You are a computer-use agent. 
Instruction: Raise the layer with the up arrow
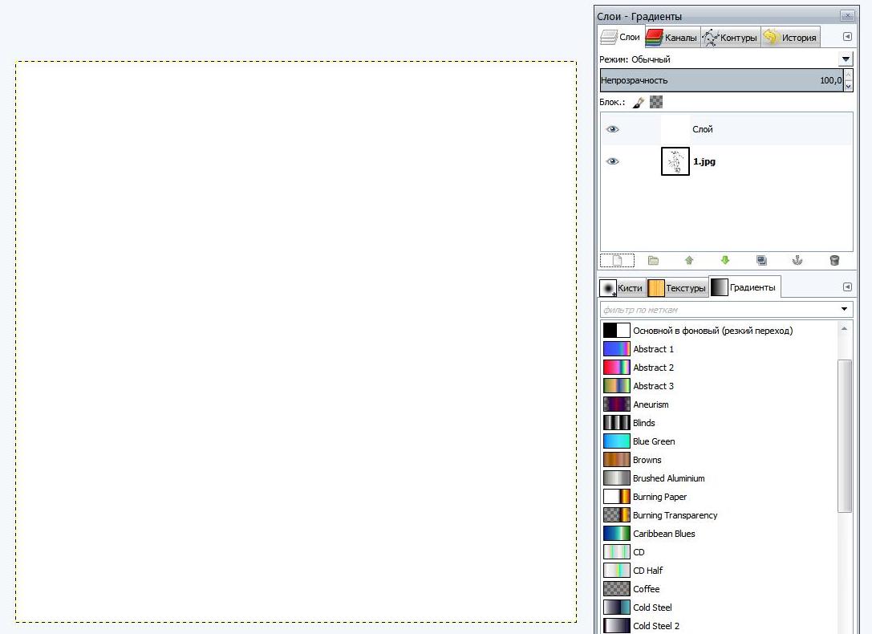tap(689, 260)
